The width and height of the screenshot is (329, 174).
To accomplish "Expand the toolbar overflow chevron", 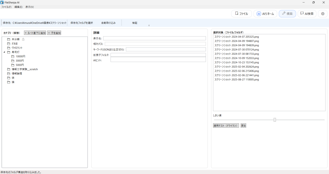I will tap(149, 26).
